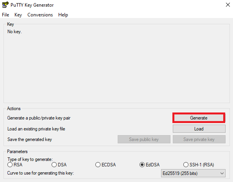This screenshot has height=182, width=233.
Task: Click 'Curve to use for generating this key:' label
Action: coord(41,173)
